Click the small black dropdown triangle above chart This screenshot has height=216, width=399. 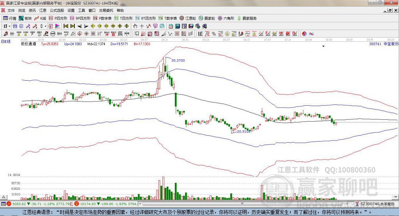323,46
